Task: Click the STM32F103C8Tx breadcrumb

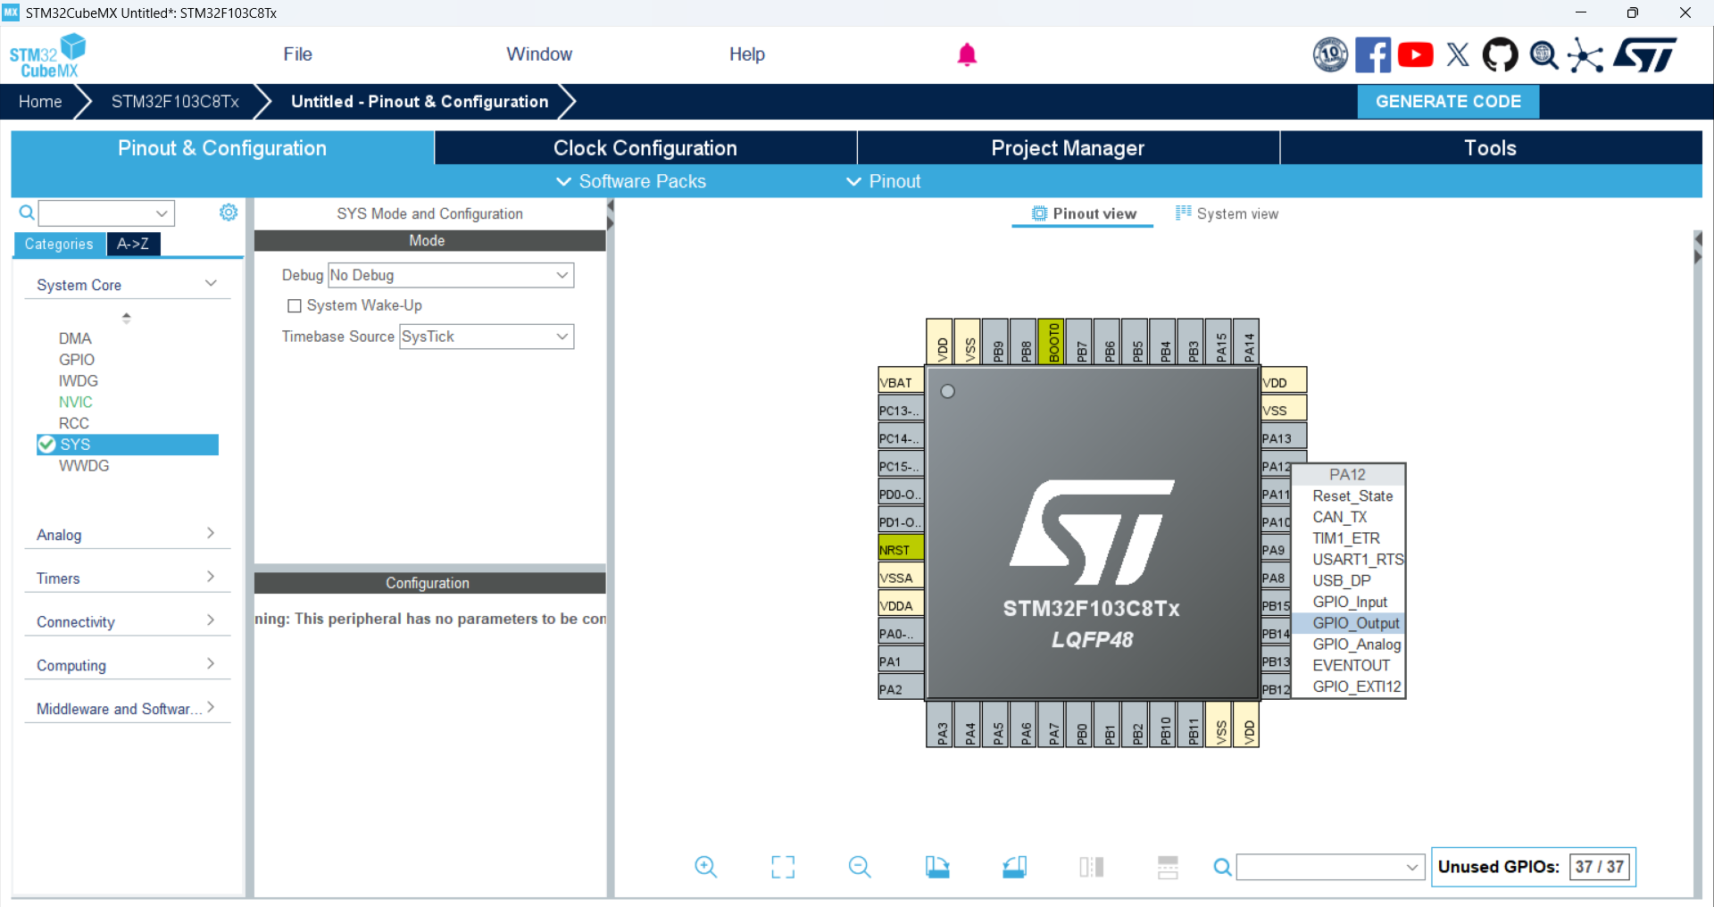Action: (175, 102)
